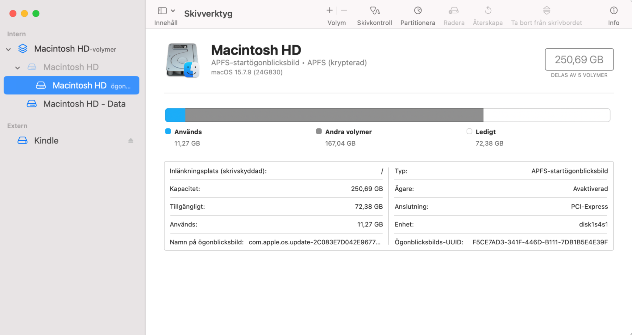
Task: Select Macintosh HD ögon... snapshot row
Action: click(71, 85)
